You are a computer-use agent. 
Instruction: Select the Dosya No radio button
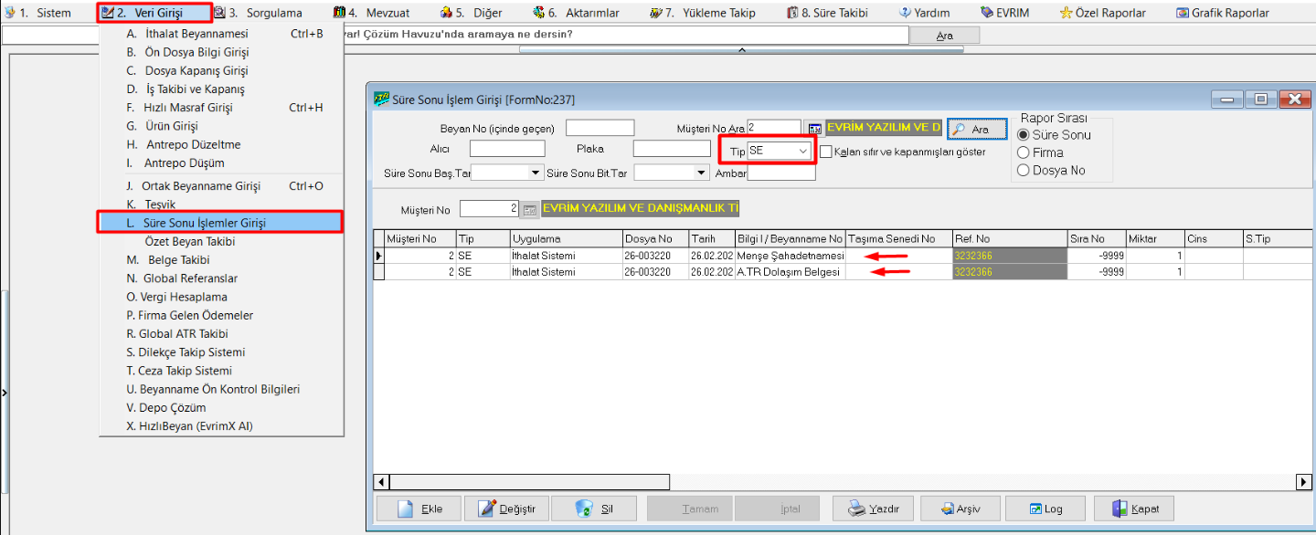1024,170
